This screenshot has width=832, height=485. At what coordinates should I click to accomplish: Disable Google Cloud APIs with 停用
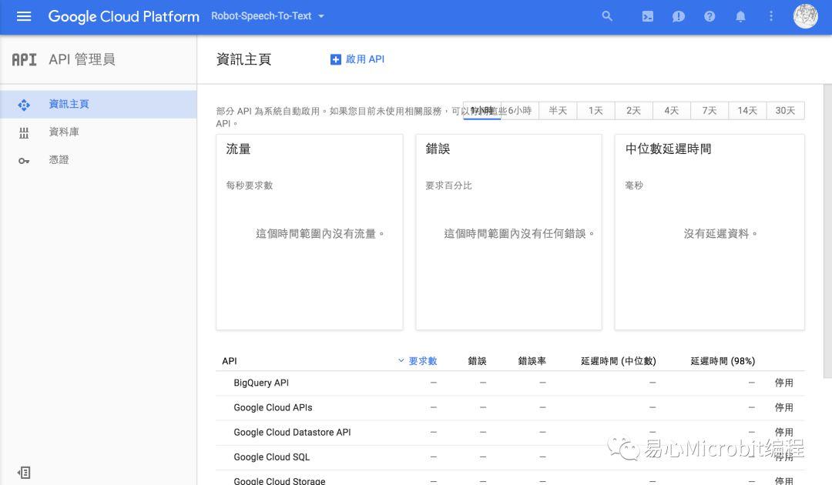pyautogui.click(x=783, y=407)
